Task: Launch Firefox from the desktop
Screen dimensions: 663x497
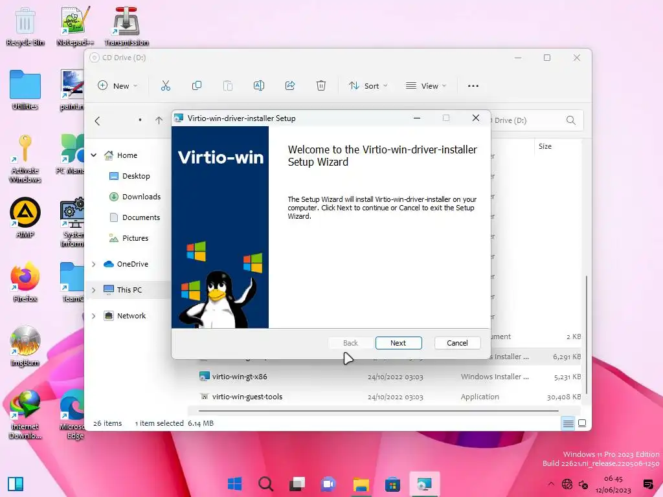Action: [25, 282]
